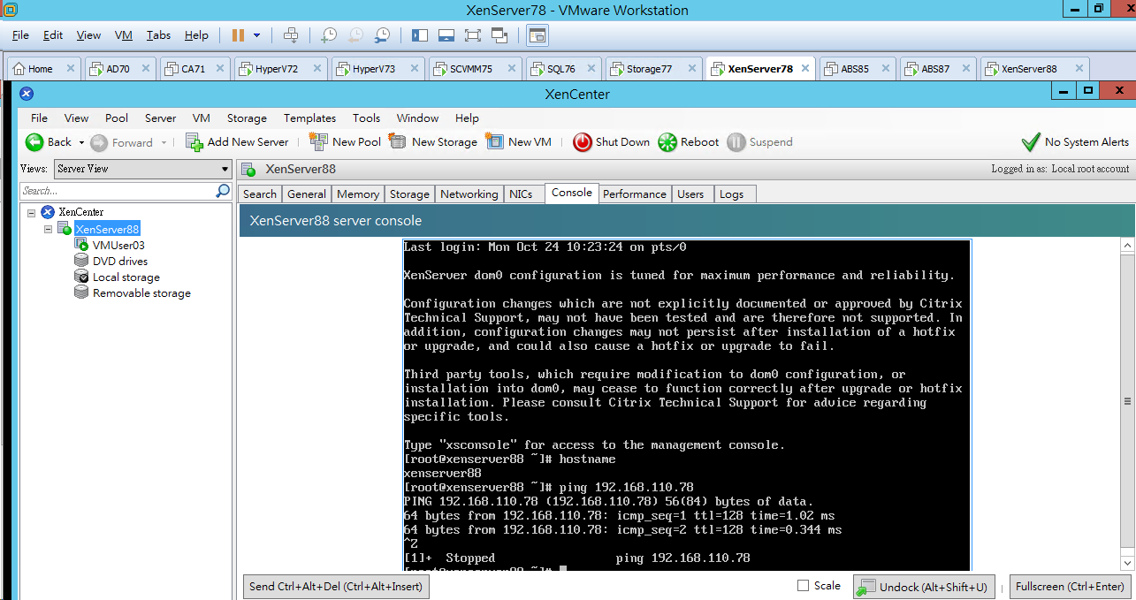
Task: Open the XenCenter Storage menu
Action: tap(247, 118)
